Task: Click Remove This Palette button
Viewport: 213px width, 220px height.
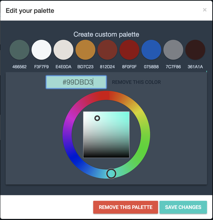Action: pos(126,207)
